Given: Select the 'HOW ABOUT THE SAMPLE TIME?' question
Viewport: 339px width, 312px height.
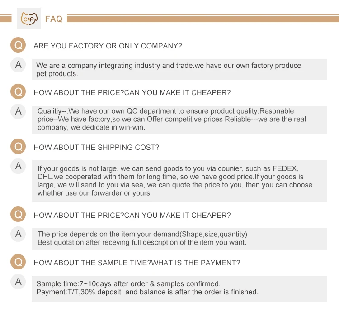Looking at the screenshot, I should (x=137, y=263).
